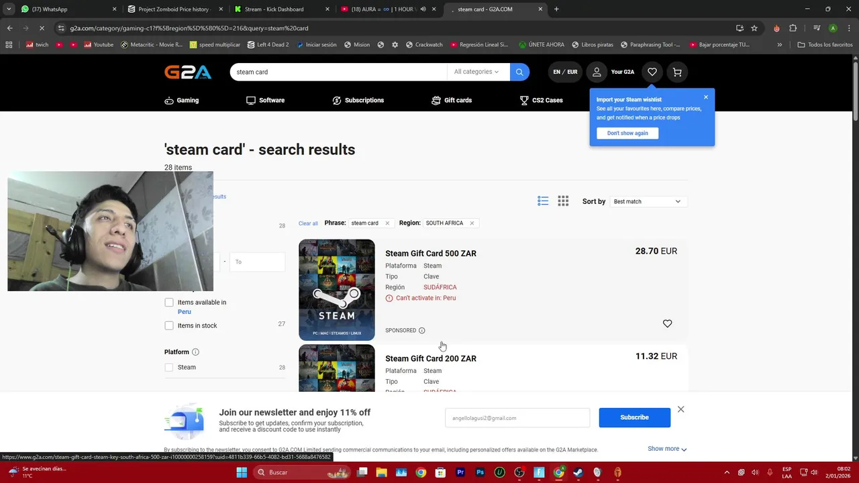This screenshot has height=483, width=859.
Task: Open the Subscriptions menu
Action: 358,100
